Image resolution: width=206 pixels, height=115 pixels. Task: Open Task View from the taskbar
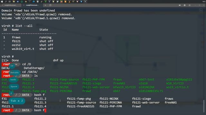tap(10, 2)
